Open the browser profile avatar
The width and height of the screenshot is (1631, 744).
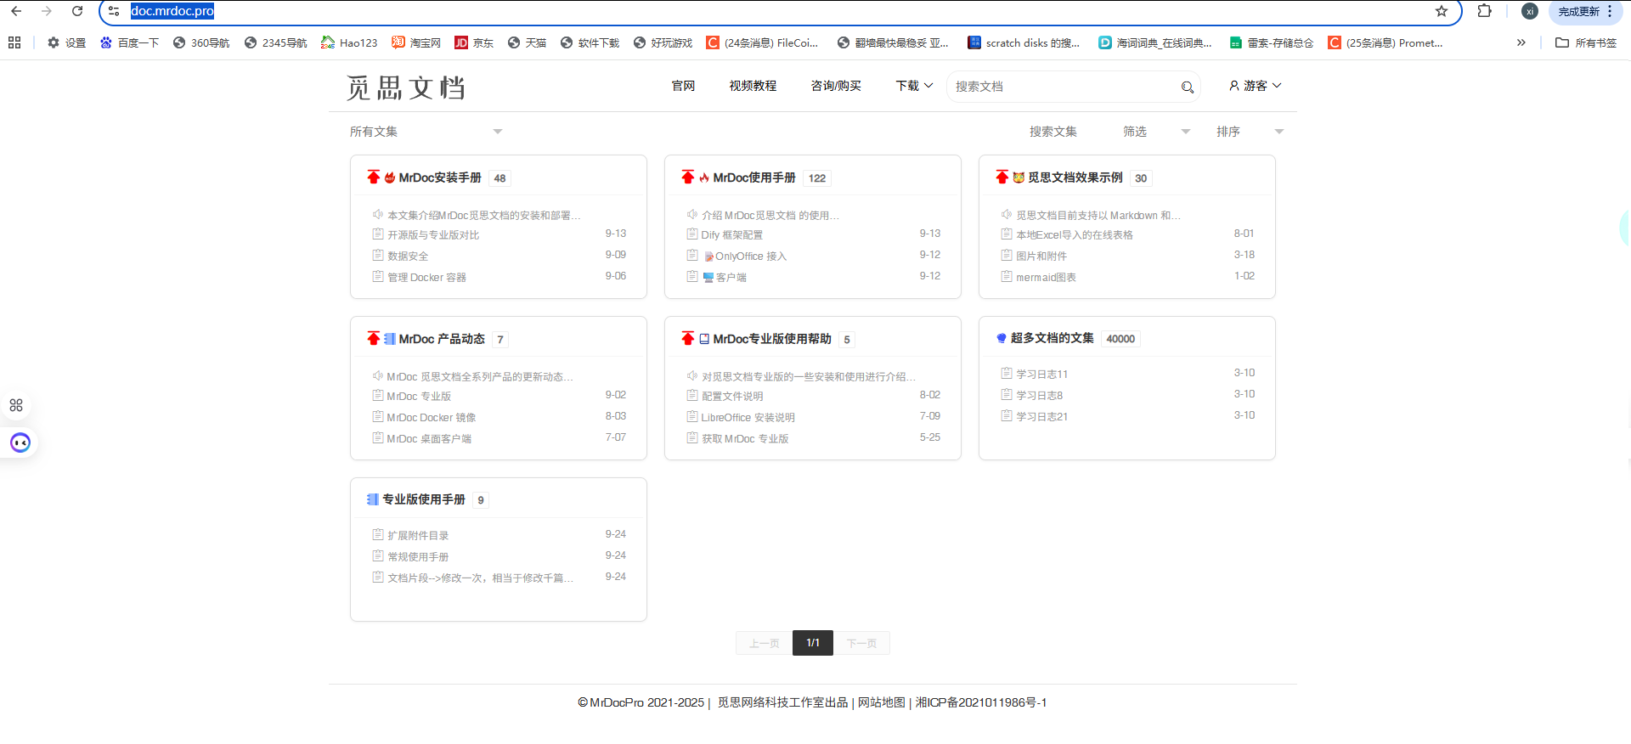pyautogui.click(x=1530, y=11)
